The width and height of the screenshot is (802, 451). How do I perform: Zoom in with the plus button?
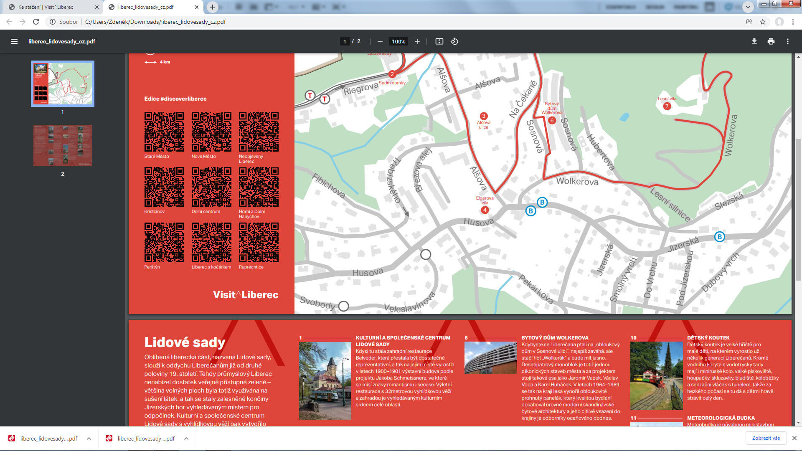[417, 41]
